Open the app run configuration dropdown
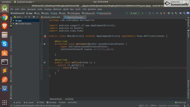This screenshot has width=190, height=107. coord(135,13)
